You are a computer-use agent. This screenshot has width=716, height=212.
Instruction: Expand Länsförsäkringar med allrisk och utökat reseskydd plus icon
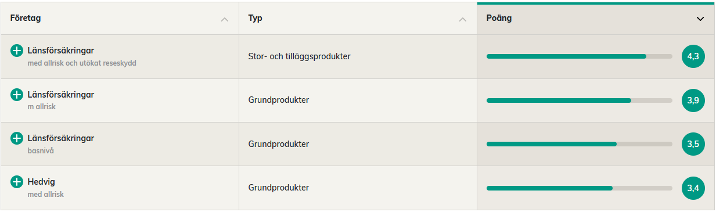[17, 51]
